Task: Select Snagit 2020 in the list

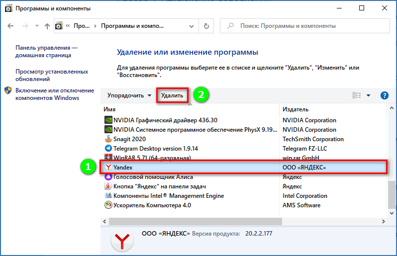Action: (129, 139)
